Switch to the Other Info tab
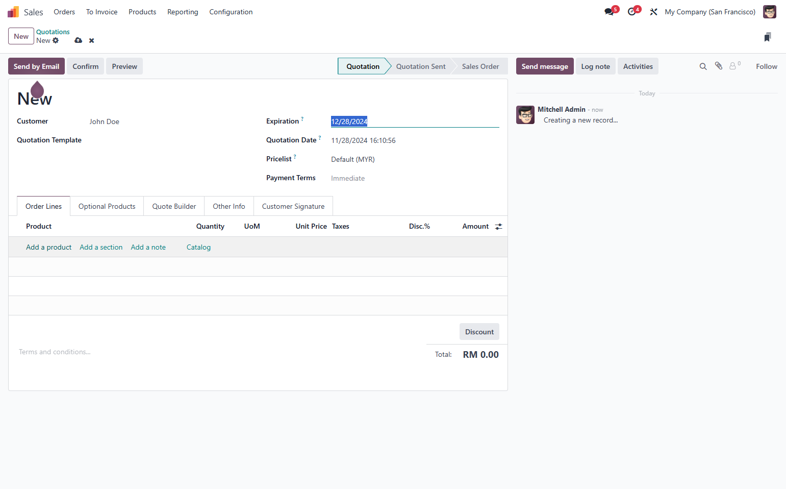The height and width of the screenshot is (489, 786). point(229,206)
